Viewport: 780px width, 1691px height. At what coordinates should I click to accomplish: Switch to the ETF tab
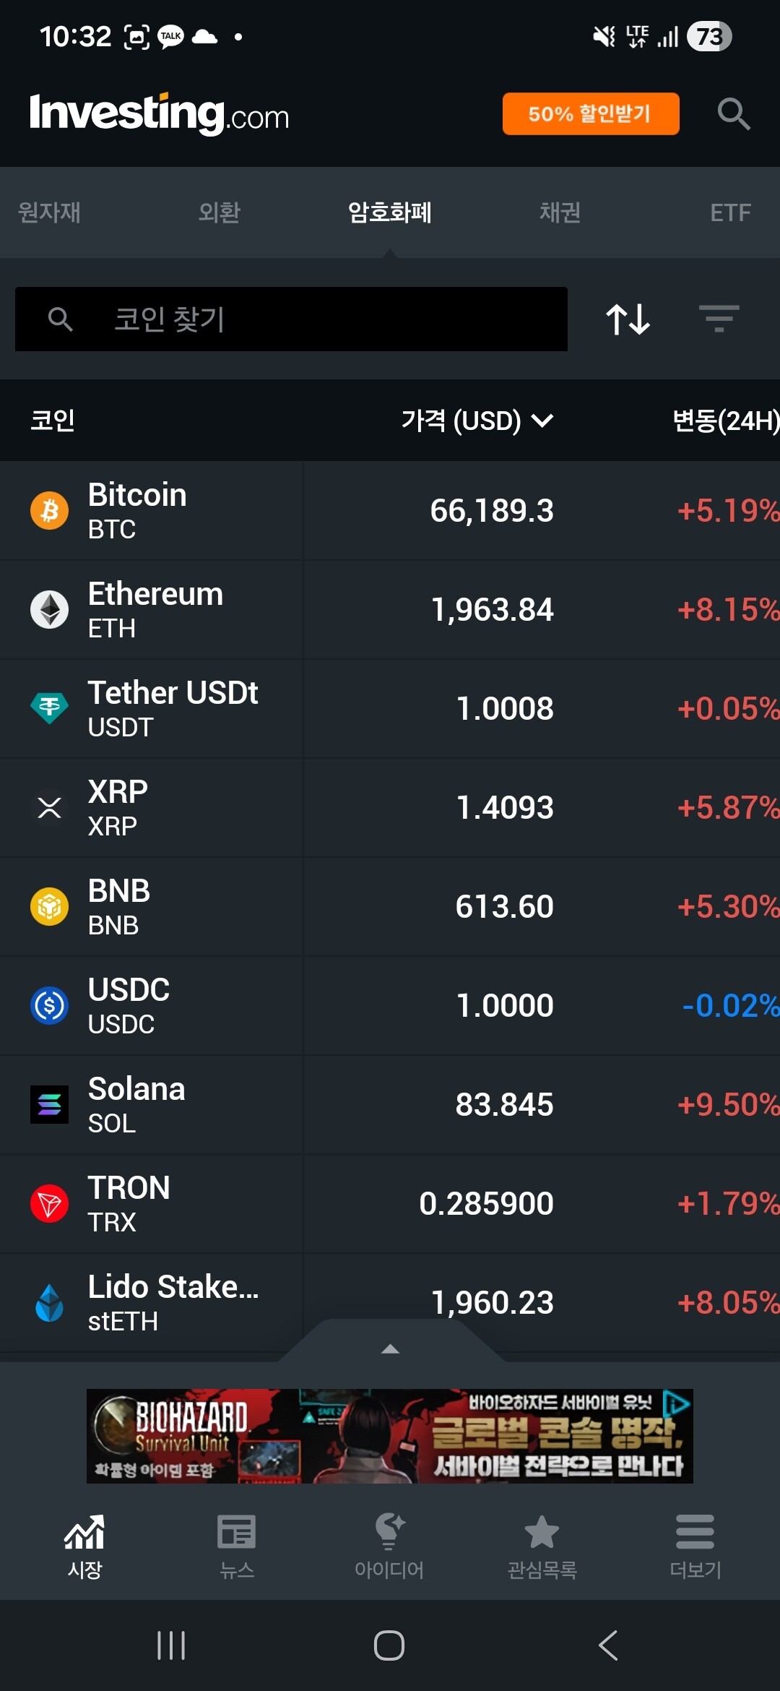click(x=730, y=212)
